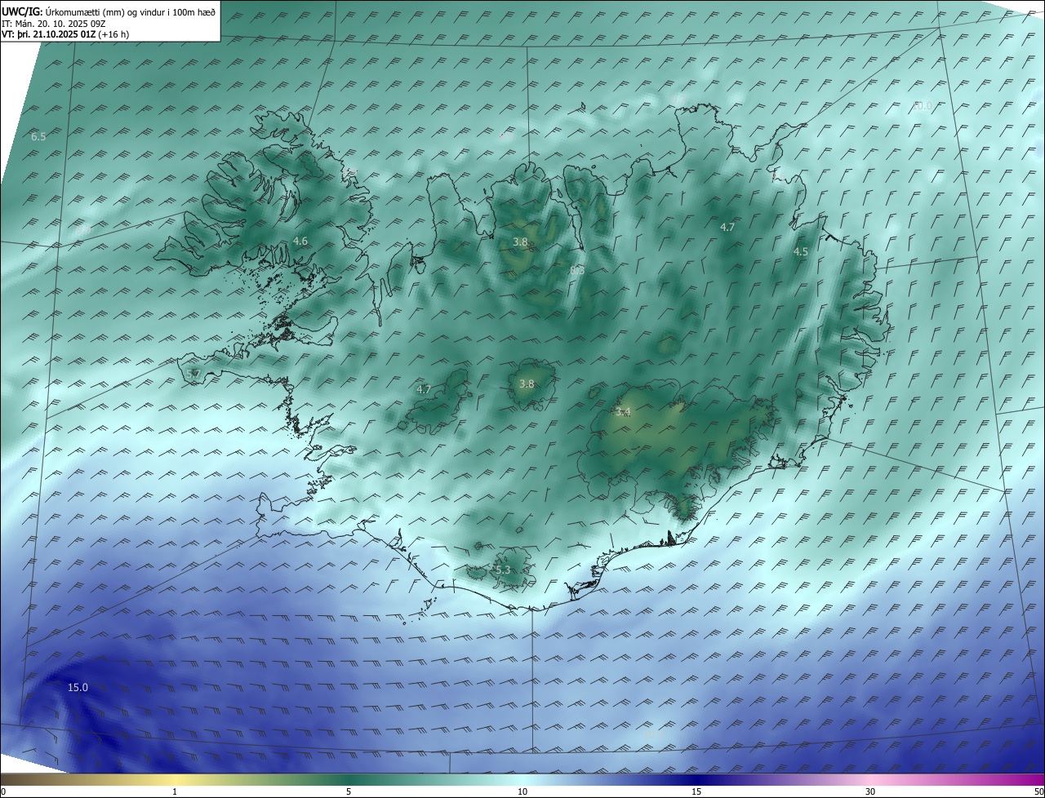The width and height of the screenshot is (1045, 798).
Task: Click the green colour-scale band between 1 and 5
Action: [261, 780]
